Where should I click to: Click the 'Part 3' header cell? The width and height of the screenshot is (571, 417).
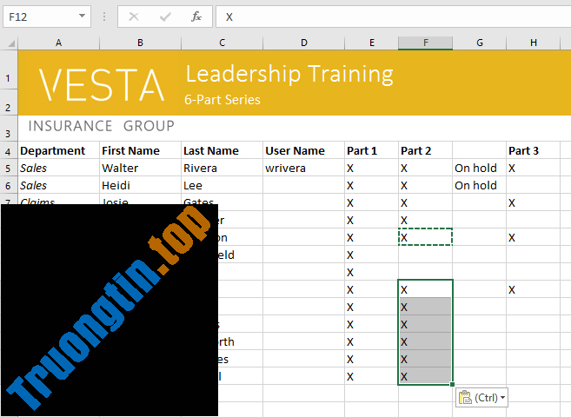tap(533, 150)
